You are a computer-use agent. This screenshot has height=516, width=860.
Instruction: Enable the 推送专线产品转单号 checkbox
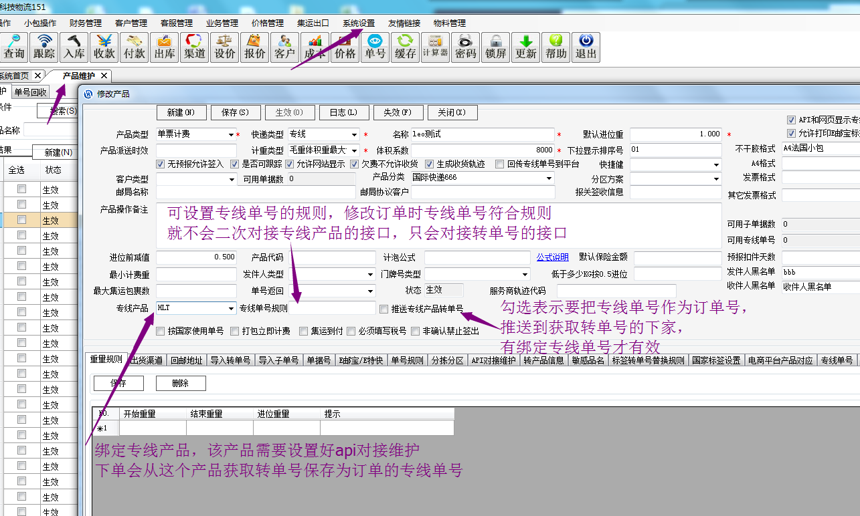pos(384,309)
